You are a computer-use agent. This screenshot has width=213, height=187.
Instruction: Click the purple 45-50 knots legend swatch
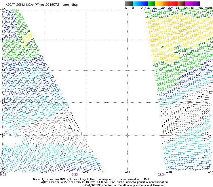coord(196,3)
